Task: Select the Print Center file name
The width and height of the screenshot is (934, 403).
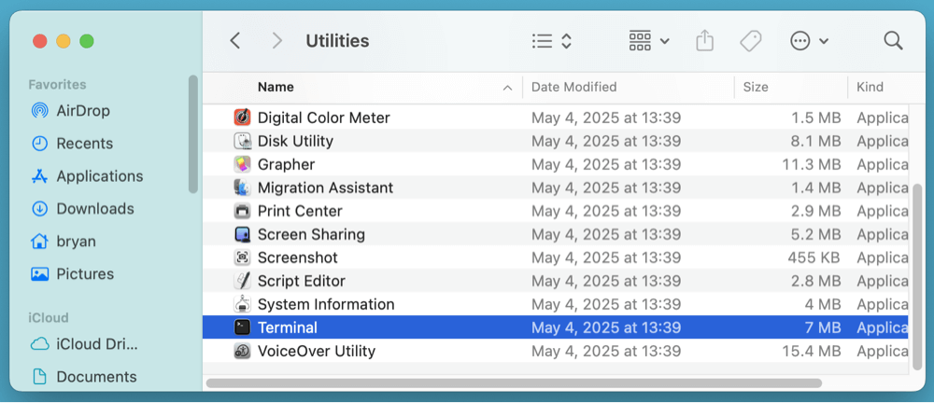Action: coord(300,211)
